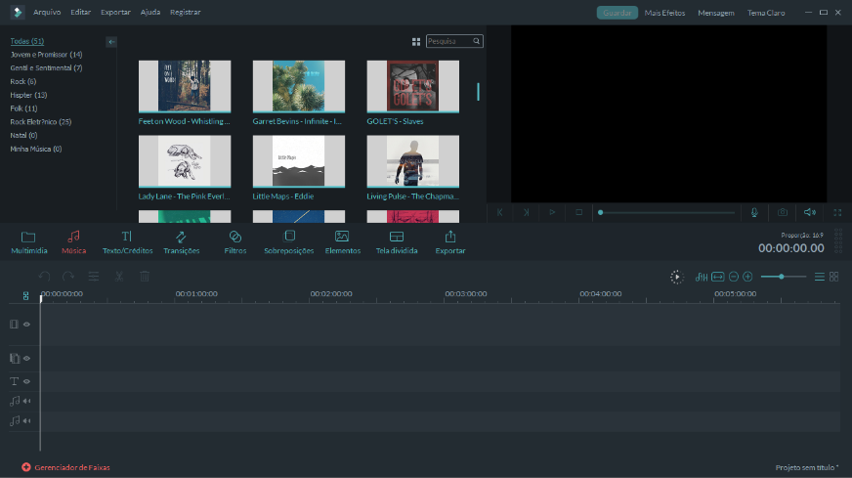Open the Ajuda menu
Viewport: 852px width, 478px height.
pos(149,12)
